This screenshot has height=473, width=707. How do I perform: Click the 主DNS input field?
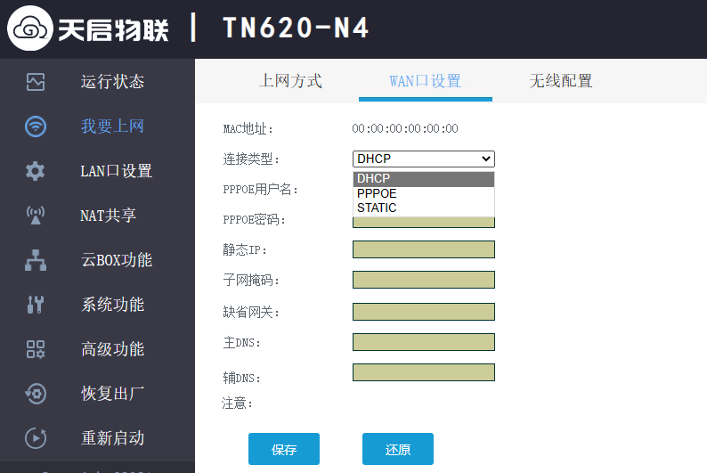coord(423,342)
